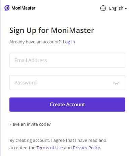Click the Sign Up for MoniMaster heading
Screen dimensions: 133x156
pos(52,30)
